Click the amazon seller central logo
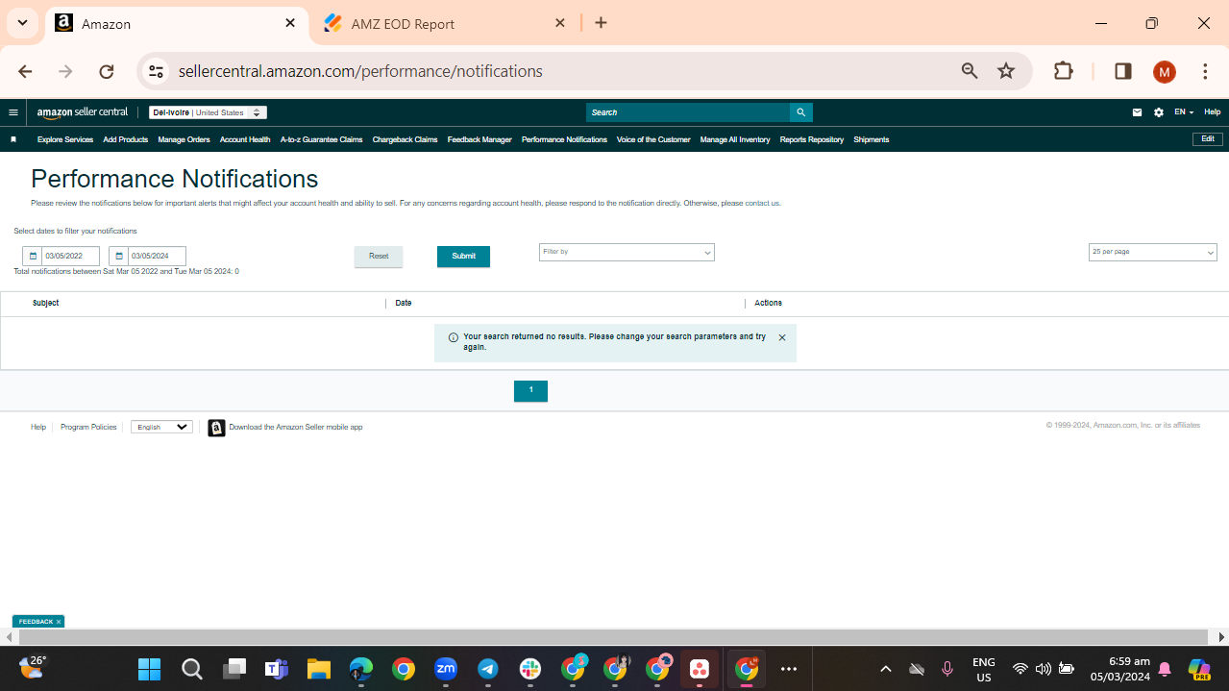The width and height of the screenshot is (1229, 691). 83,112
